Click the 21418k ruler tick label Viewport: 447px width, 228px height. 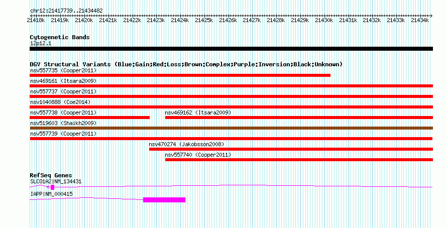[x=36, y=21]
